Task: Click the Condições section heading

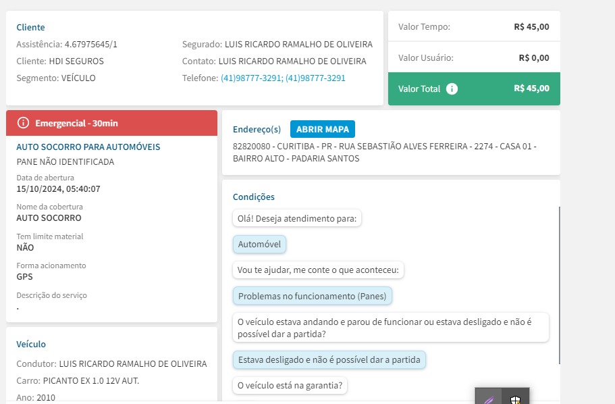Action: (254, 197)
